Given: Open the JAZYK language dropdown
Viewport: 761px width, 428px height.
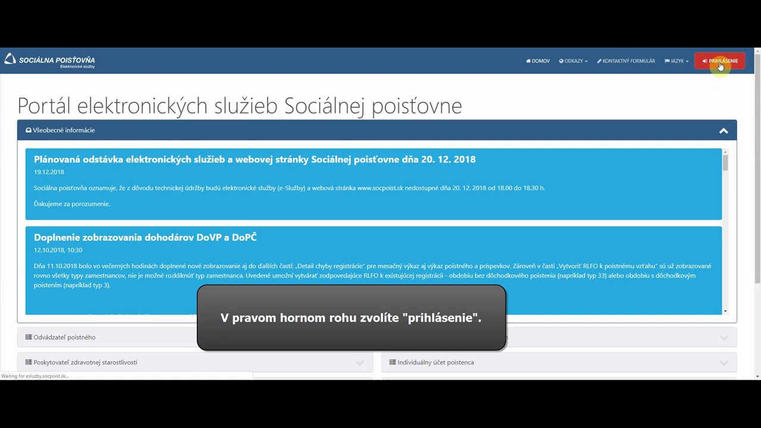Looking at the screenshot, I should tap(677, 61).
